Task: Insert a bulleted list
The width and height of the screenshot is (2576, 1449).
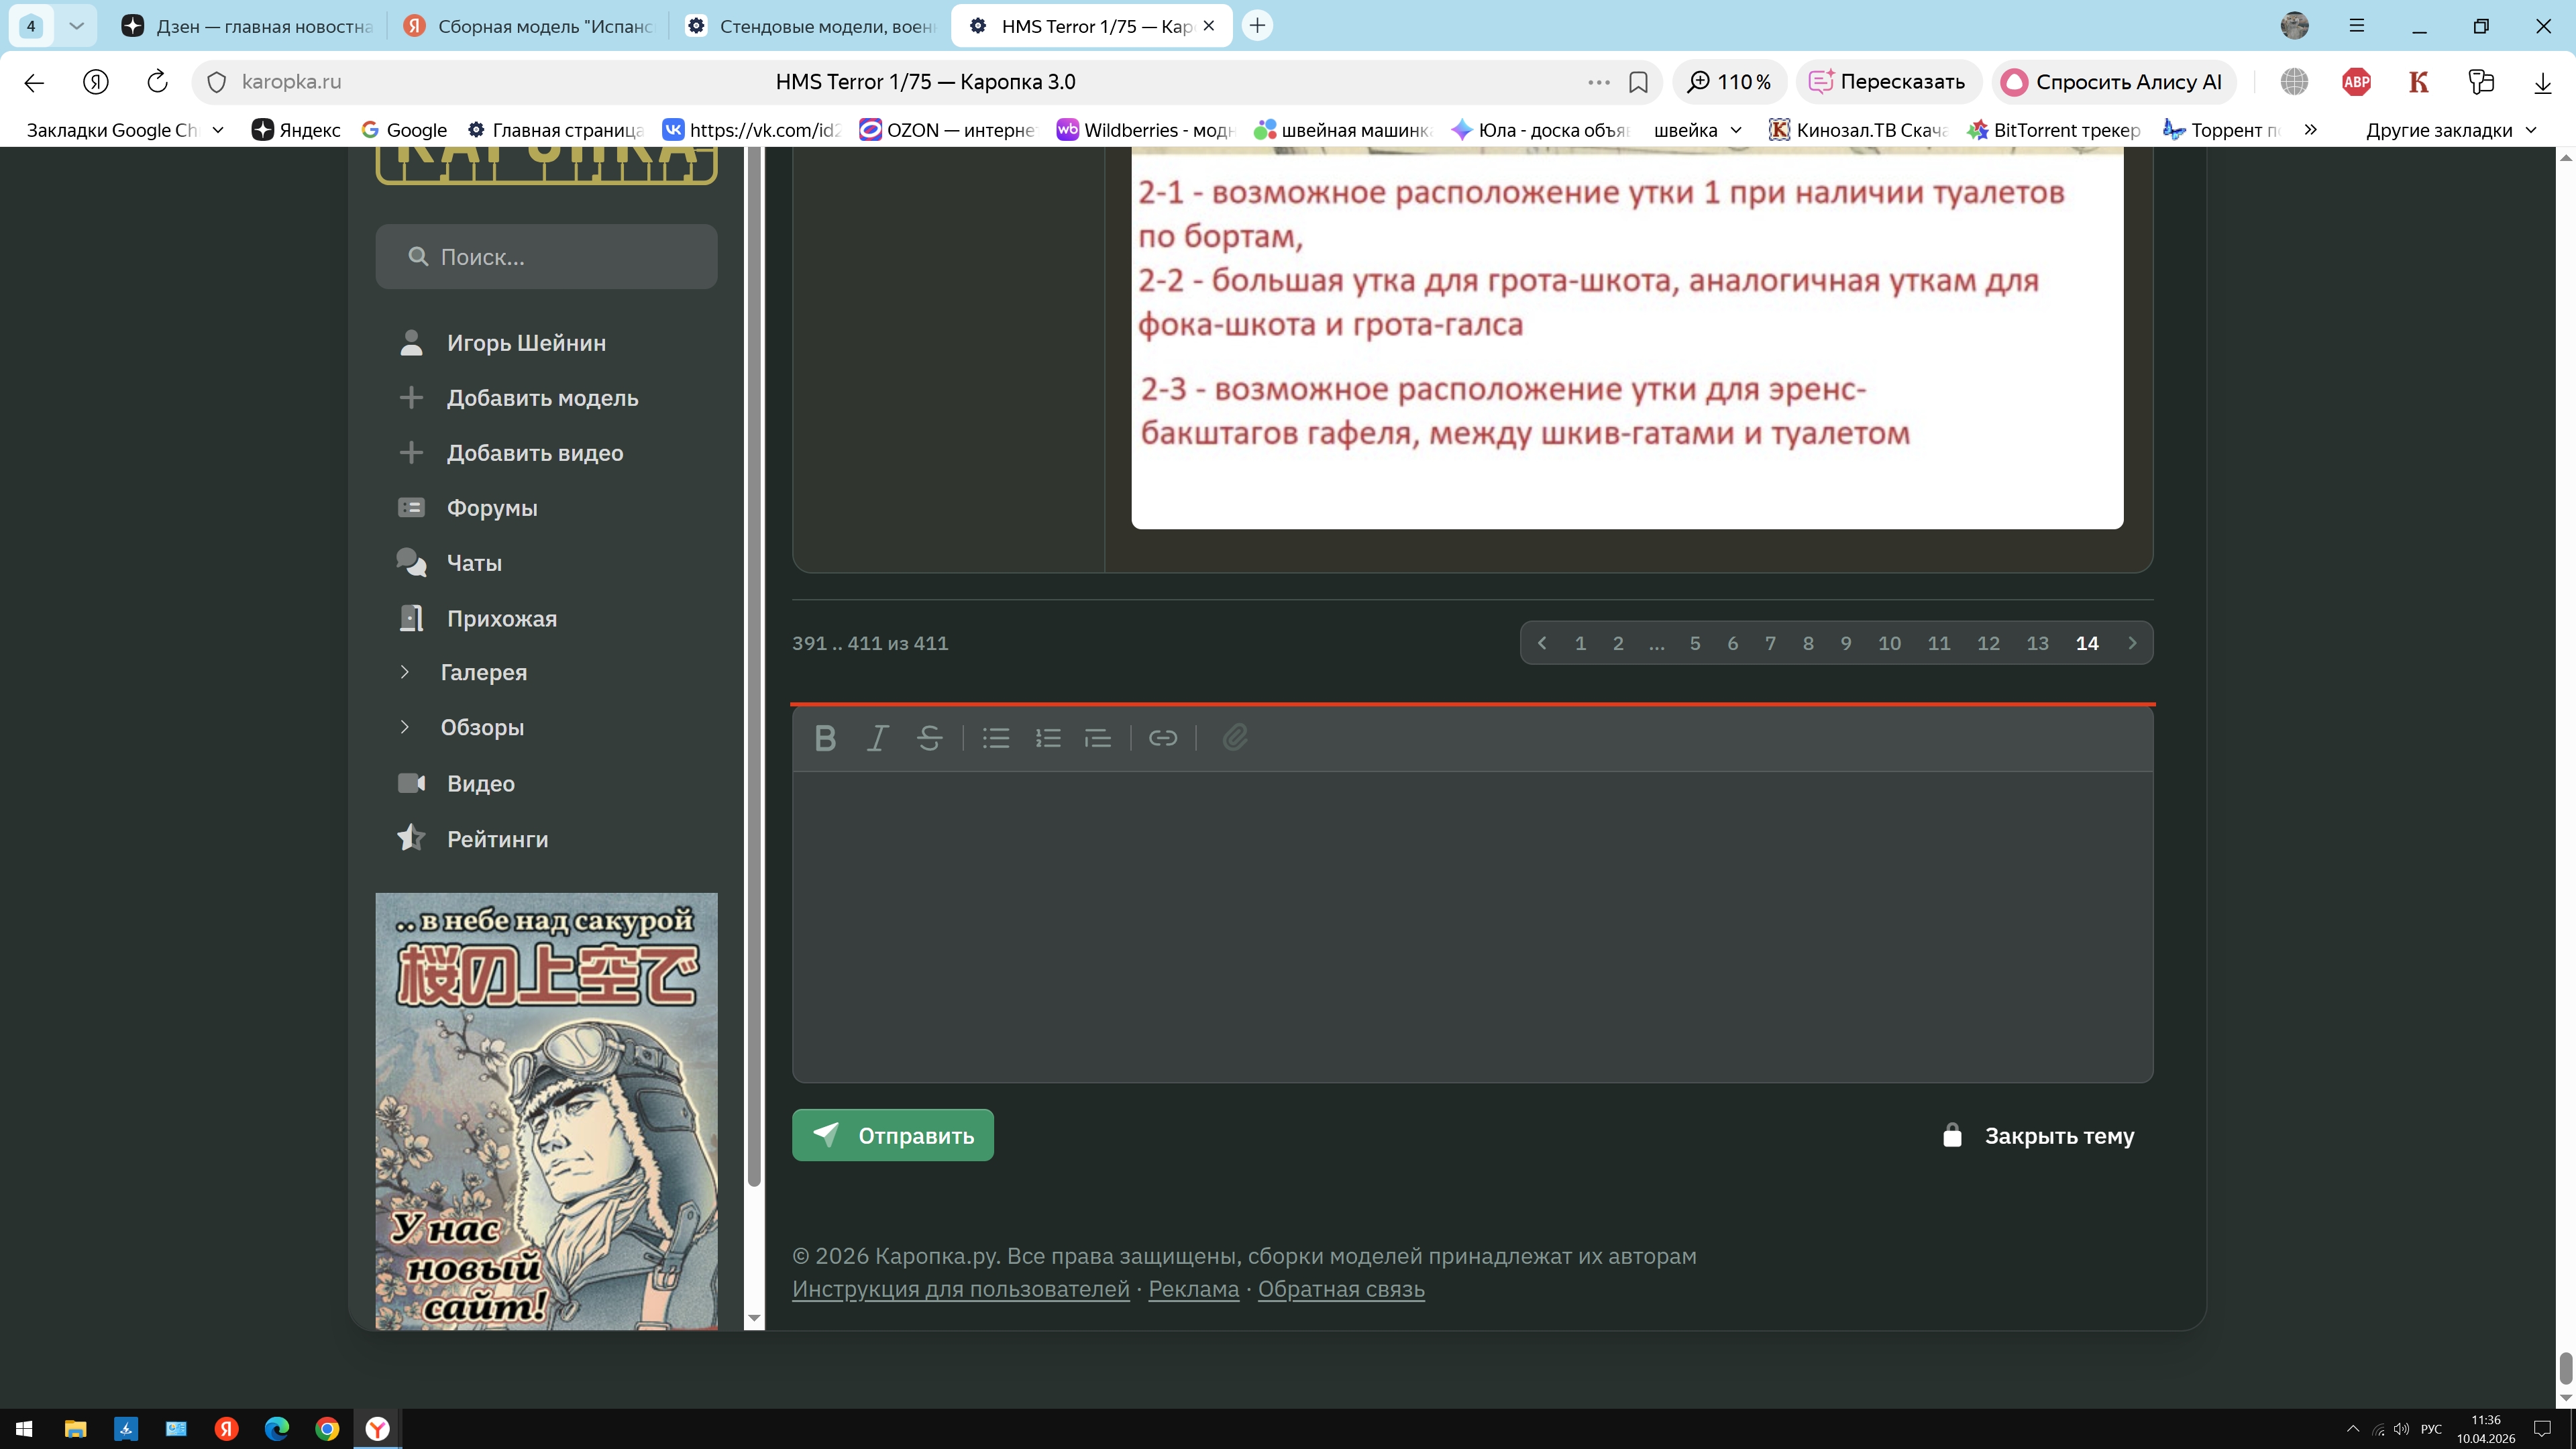Action: 996,738
